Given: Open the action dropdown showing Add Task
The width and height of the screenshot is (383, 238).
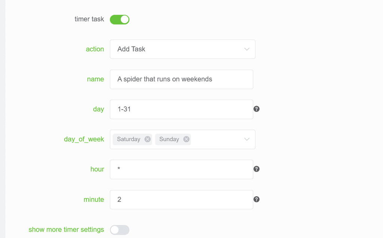Looking at the screenshot, I should (183, 49).
